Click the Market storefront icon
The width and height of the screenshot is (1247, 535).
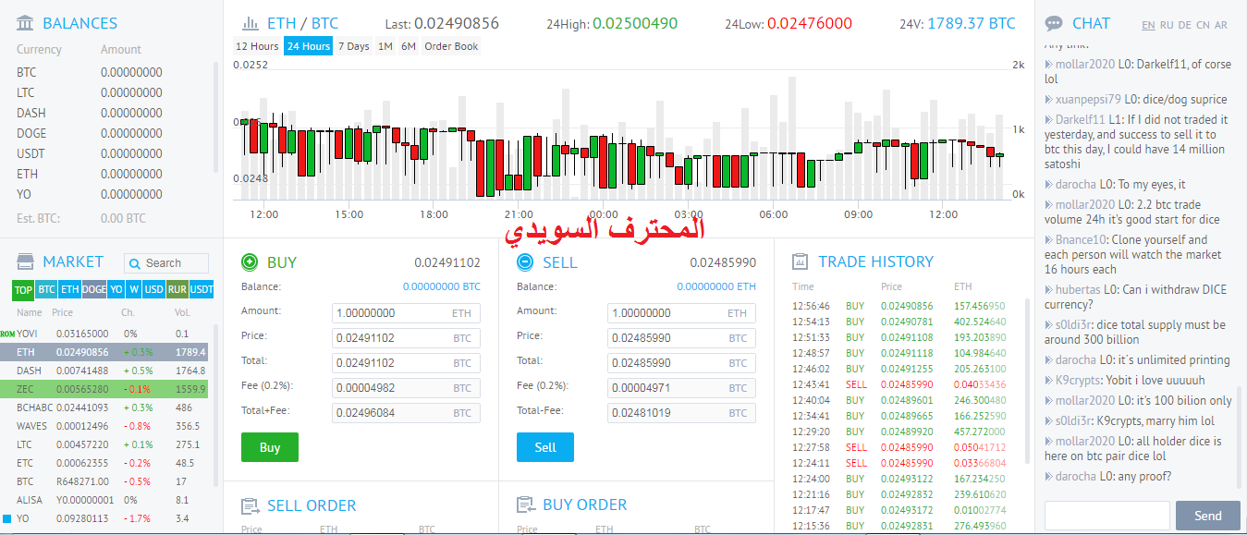pos(26,261)
